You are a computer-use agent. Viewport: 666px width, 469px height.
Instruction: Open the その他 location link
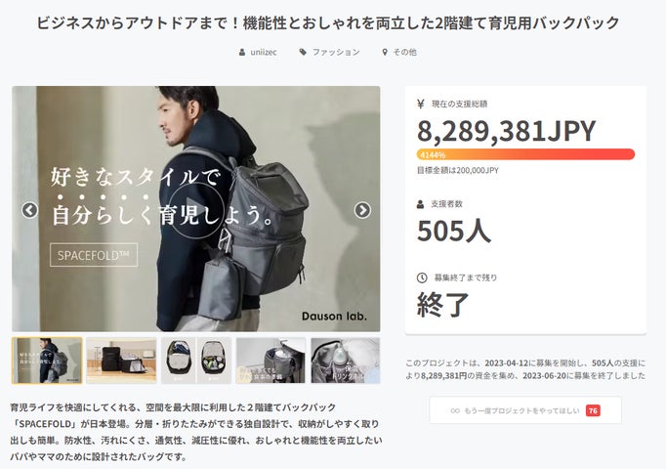(404, 52)
